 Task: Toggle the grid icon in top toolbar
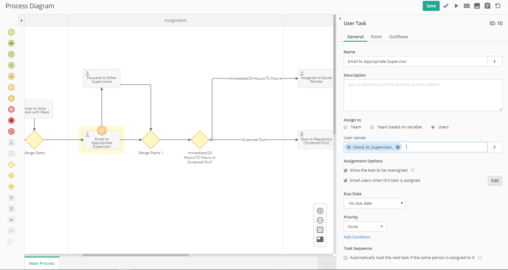(x=467, y=6)
